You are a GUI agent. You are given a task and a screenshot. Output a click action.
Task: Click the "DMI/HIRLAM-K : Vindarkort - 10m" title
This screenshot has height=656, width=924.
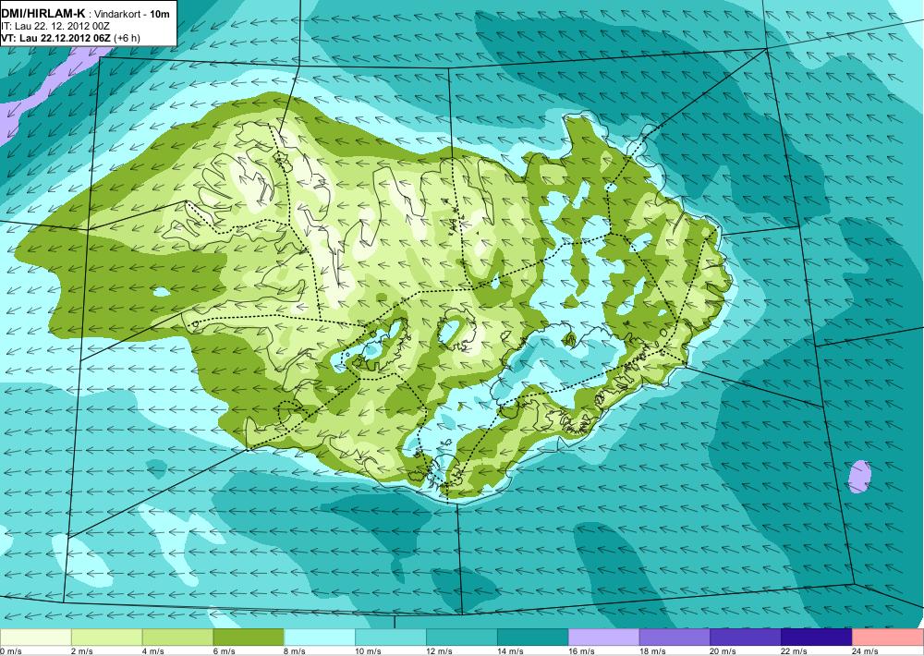pyautogui.click(x=85, y=13)
